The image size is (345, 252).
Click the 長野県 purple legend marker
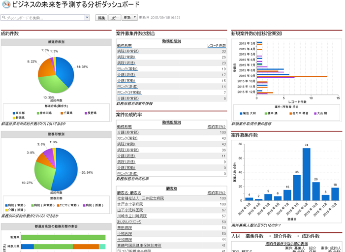87,113
